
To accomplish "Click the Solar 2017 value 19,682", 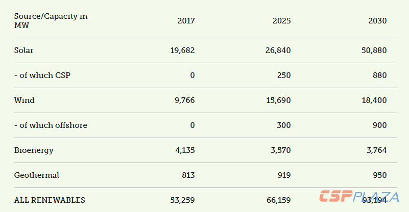I will (182, 50).
